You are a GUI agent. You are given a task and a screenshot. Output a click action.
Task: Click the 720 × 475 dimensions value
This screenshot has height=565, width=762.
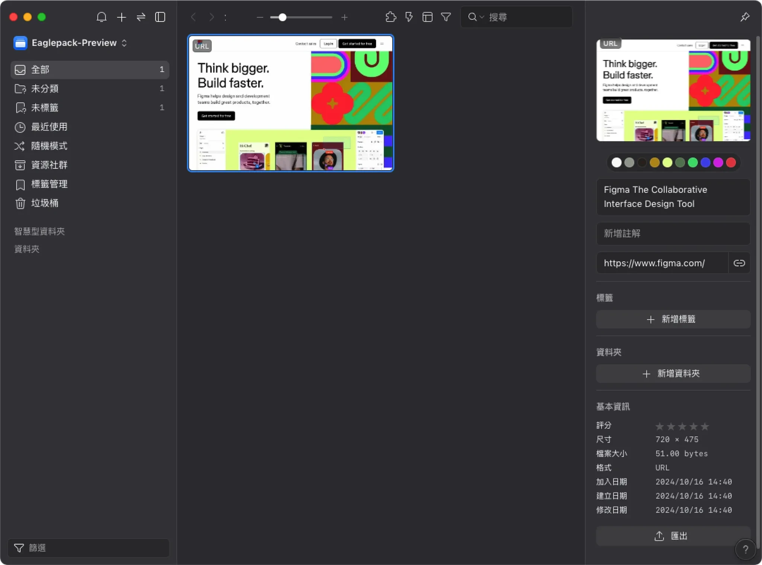pyautogui.click(x=677, y=439)
